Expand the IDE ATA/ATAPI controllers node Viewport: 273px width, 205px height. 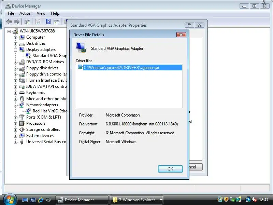[x=15, y=87]
